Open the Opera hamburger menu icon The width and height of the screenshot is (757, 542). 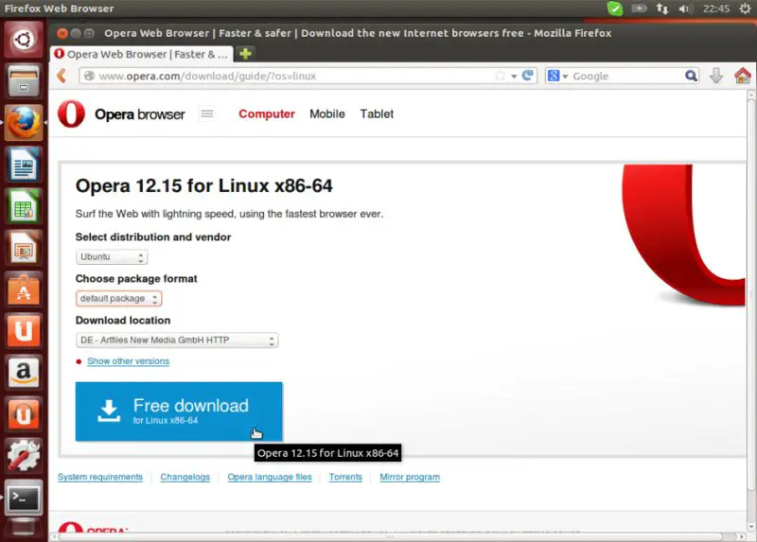207,114
